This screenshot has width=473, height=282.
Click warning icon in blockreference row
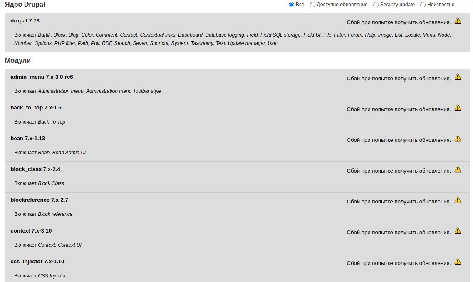[x=458, y=200]
